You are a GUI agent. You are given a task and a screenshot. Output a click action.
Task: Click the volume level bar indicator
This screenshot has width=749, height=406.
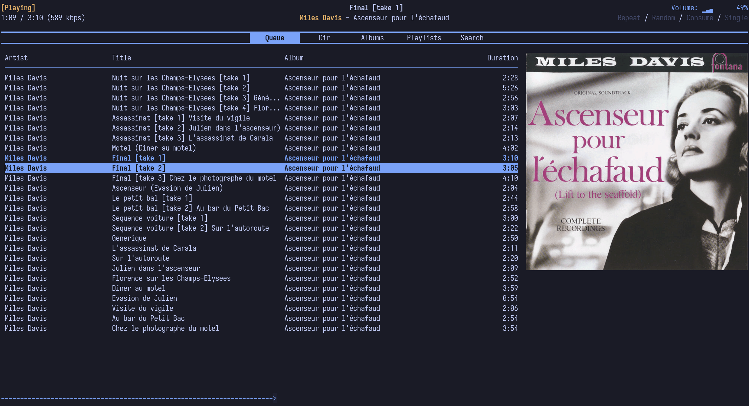click(x=707, y=10)
